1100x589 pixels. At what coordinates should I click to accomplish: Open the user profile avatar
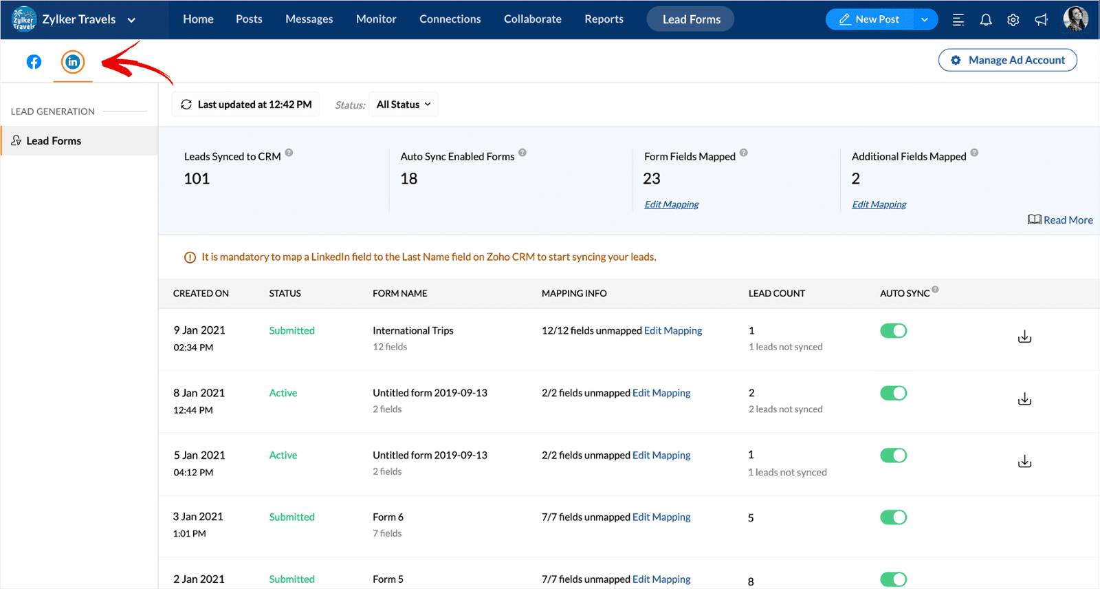[1075, 19]
